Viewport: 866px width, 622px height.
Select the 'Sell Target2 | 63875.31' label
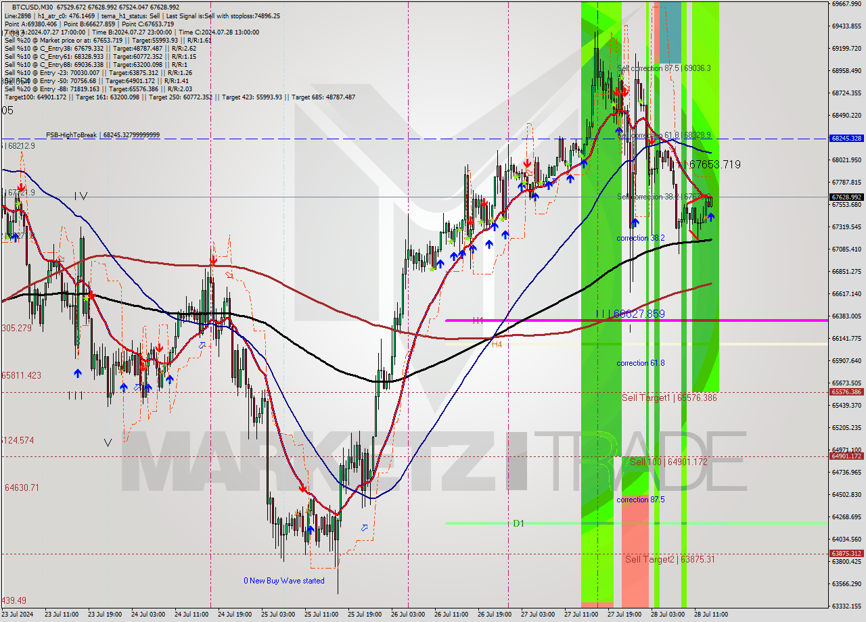point(670,559)
